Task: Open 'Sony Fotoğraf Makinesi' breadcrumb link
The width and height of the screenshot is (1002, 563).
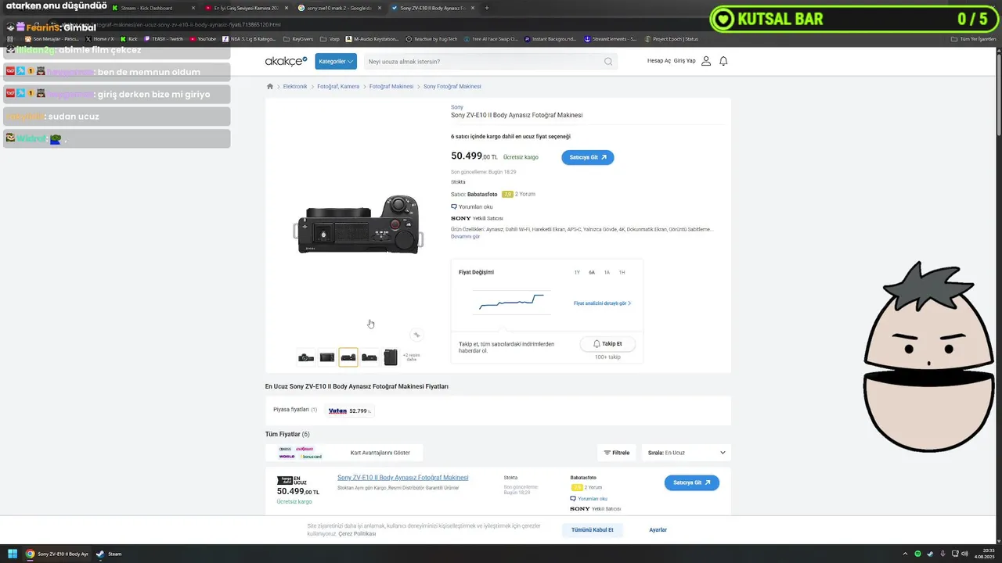Action: pyautogui.click(x=452, y=87)
